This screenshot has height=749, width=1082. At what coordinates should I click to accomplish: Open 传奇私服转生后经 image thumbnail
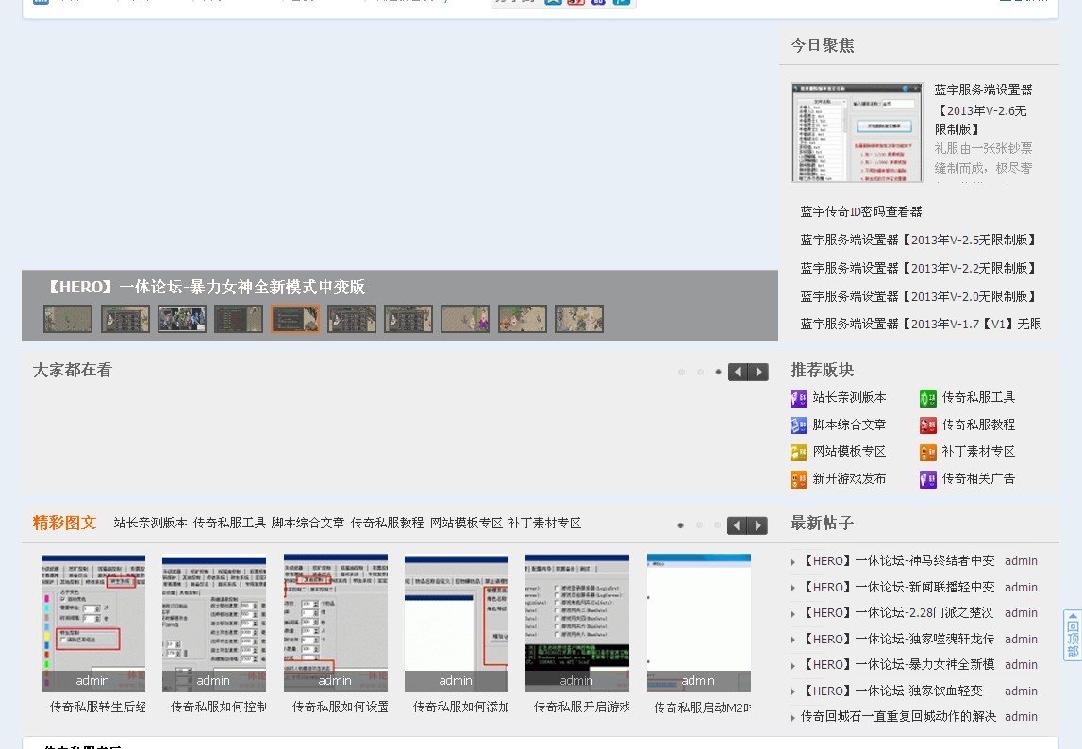pyautogui.click(x=93, y=623)
